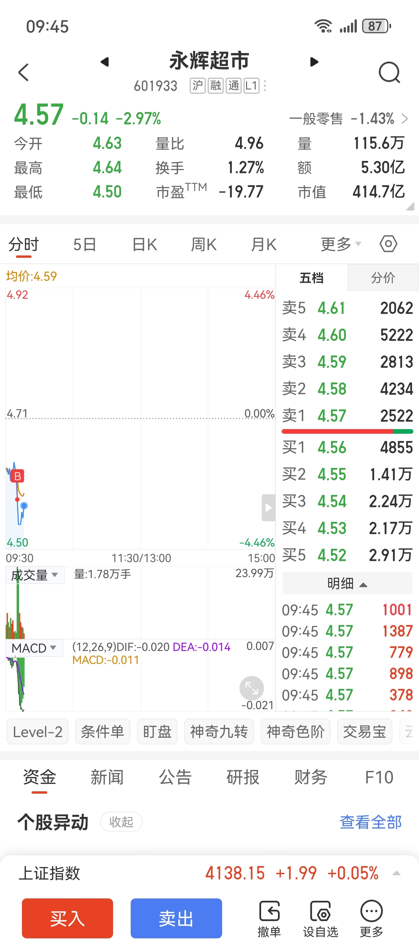
Task: Select the 分时 chart tab
Action: (24, 244)
